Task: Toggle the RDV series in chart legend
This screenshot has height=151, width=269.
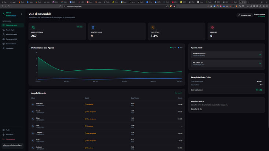Action: pyautogui.click(x=180, y=48)
